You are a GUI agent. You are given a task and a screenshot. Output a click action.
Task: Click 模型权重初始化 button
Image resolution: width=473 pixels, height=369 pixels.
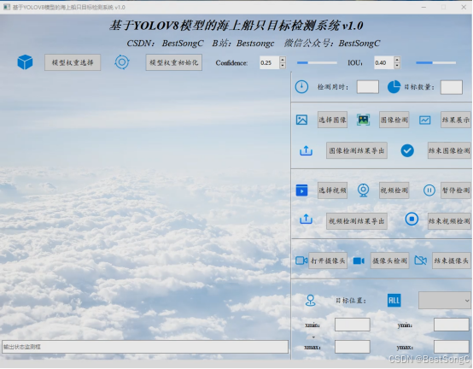point(174,62)
